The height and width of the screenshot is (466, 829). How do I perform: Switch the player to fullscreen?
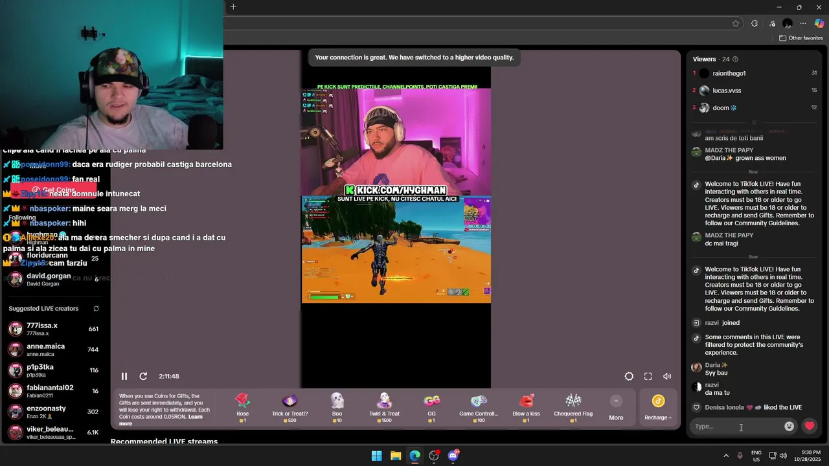tap(648, 376)
